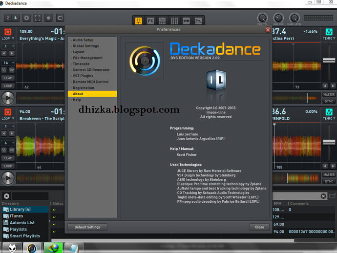This screenshot has width=337, height=253.
Task: Select Smart Playlists in directory tree
Action: click(x=25, y=236)
